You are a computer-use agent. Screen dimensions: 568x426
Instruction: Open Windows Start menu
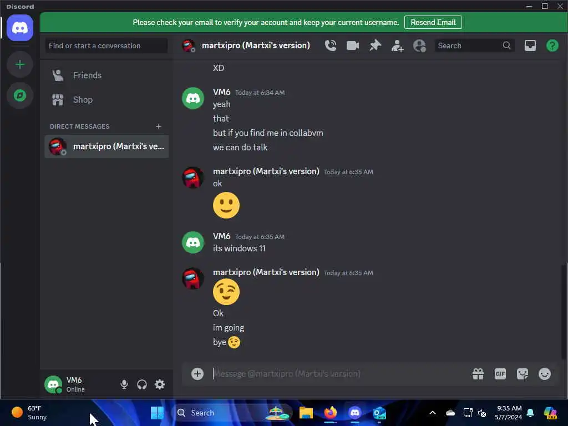pos(157,413)
